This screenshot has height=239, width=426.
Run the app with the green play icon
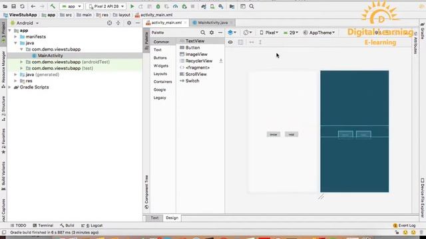(x=132, y=6)
